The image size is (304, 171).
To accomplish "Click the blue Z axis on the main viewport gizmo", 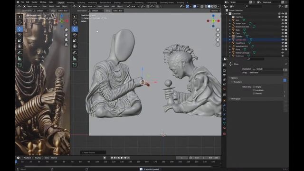I will click(x=213, y=16).
